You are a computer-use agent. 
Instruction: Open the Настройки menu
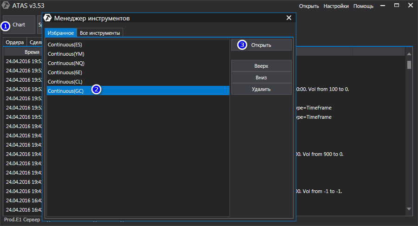tap(336, 6)
